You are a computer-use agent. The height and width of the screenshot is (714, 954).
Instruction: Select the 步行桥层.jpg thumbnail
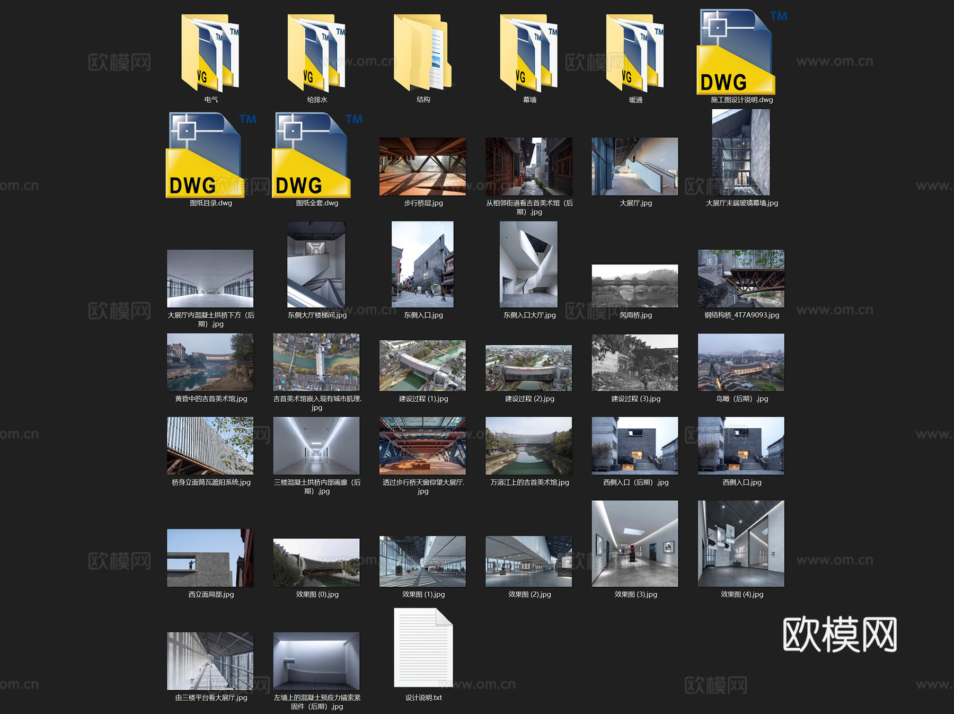pyautogui.click(x=422, y=166)
